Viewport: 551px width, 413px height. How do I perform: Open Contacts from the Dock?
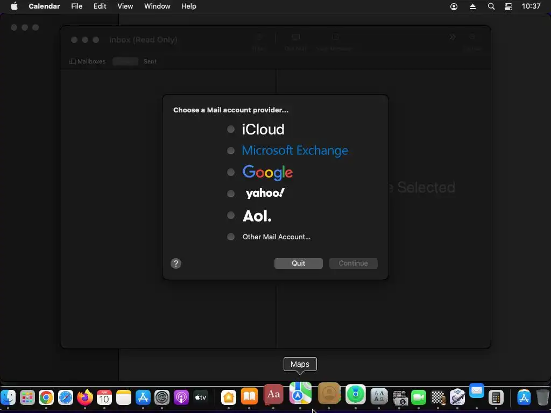[329, 394]
